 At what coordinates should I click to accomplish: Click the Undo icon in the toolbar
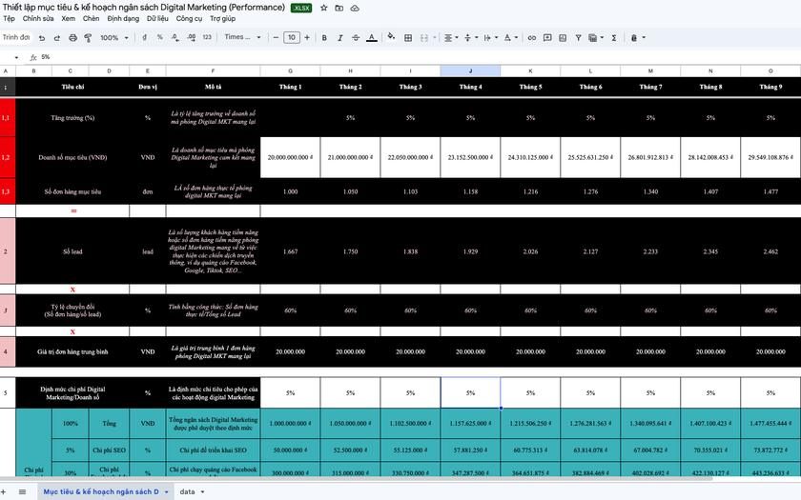(x=42, y=38)
